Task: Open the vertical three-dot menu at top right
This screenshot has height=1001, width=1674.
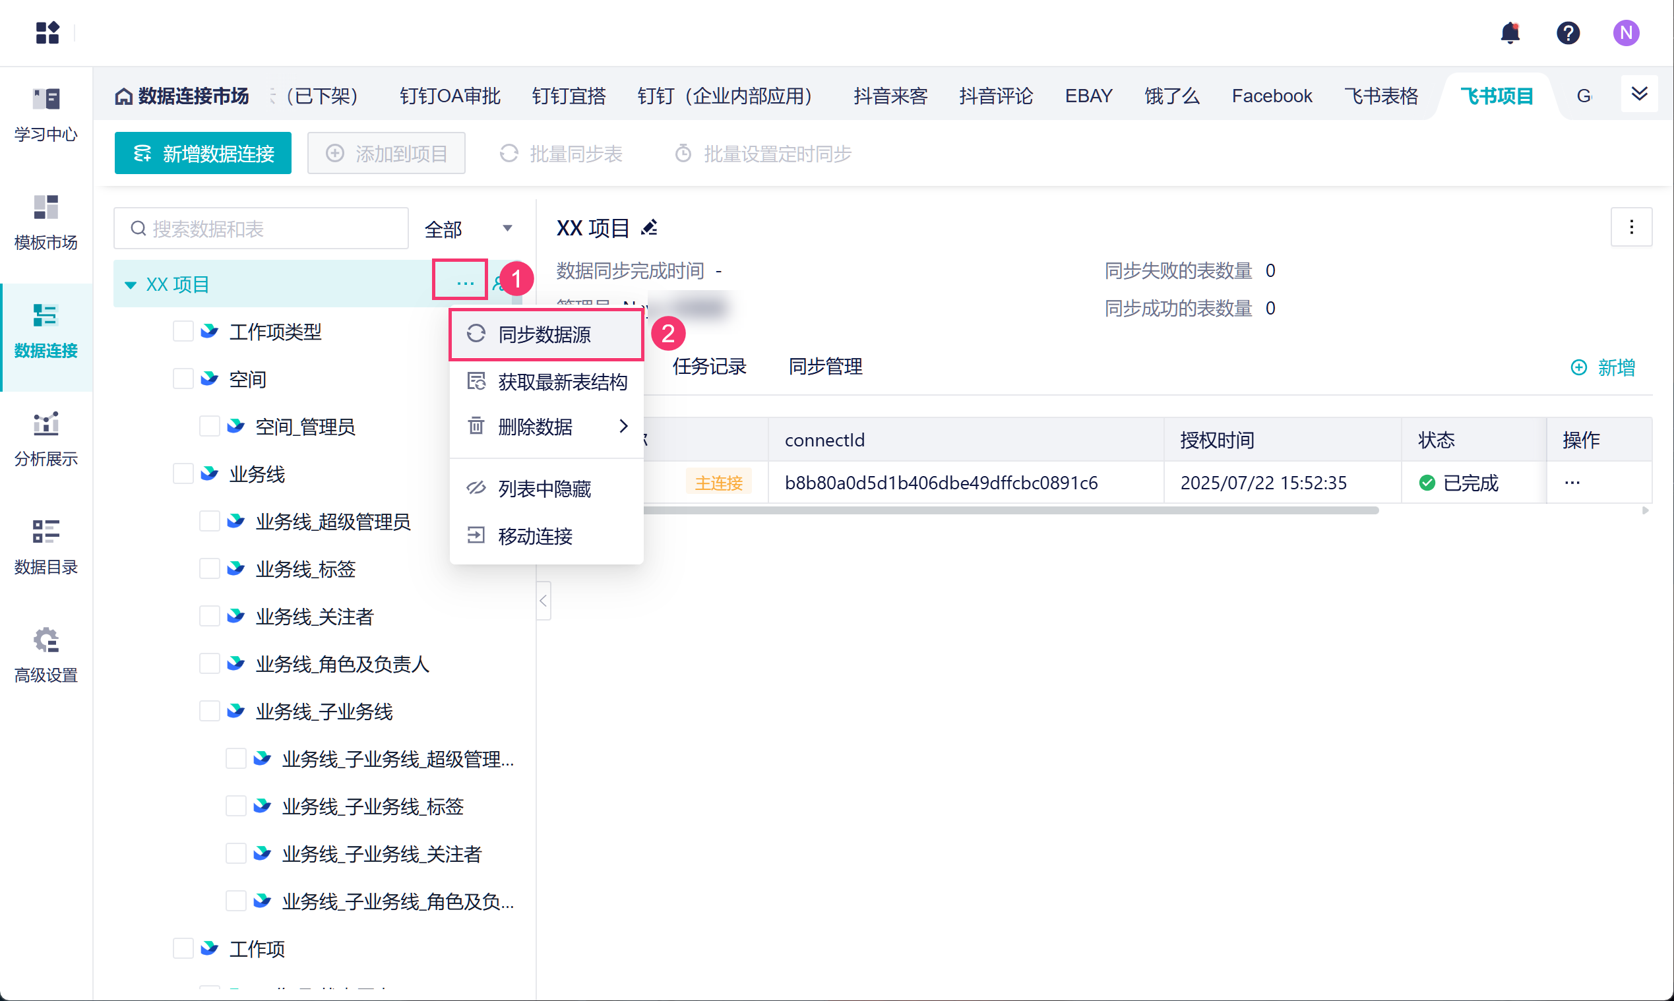Action: click(1631, 228)
